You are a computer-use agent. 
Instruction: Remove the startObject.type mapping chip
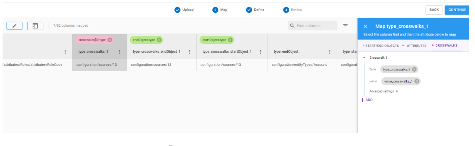click(230, 40)
